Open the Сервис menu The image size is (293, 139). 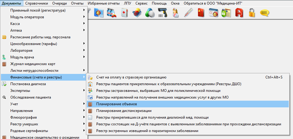(x=141, y=3)
